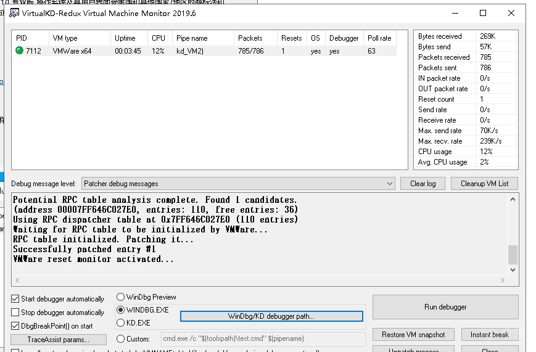This screenshot has width=536, height=352.
Task: Click the Bytes send statistic row
Action: click(466, 46)
